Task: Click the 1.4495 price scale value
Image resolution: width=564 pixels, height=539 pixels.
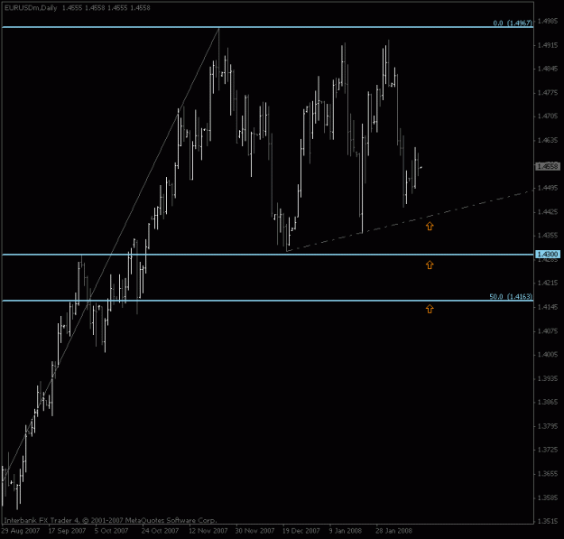Action: click(x=548, y=188)
